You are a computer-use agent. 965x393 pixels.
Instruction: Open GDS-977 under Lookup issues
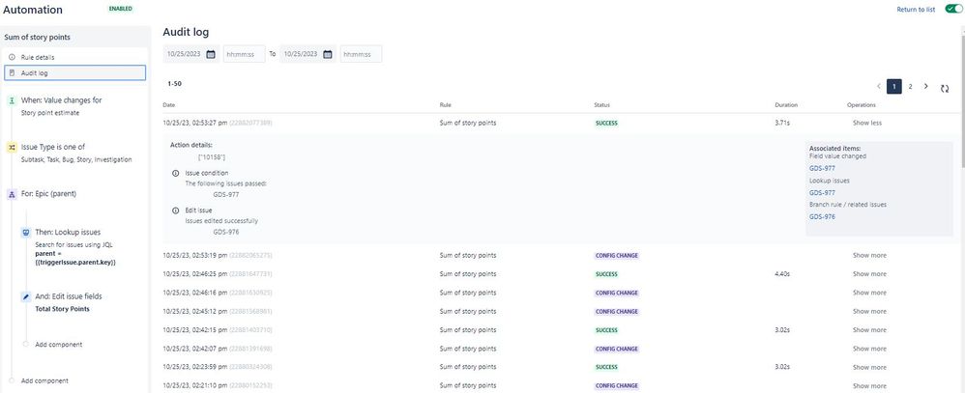822,193
